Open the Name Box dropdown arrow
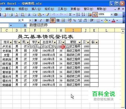This screenshot has width=126, height=109. (11, 25)
